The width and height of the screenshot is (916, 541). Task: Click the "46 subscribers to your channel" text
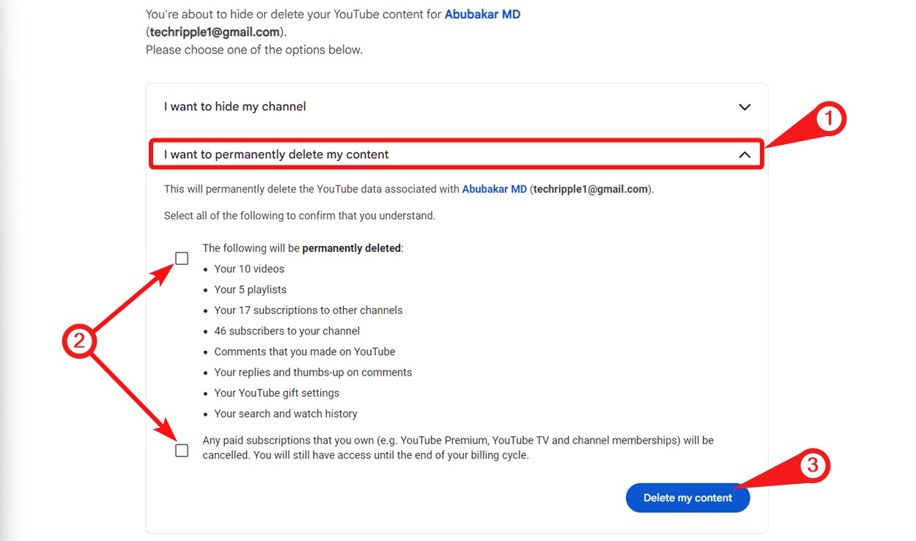pyautogui.click(x=287, y=331)
